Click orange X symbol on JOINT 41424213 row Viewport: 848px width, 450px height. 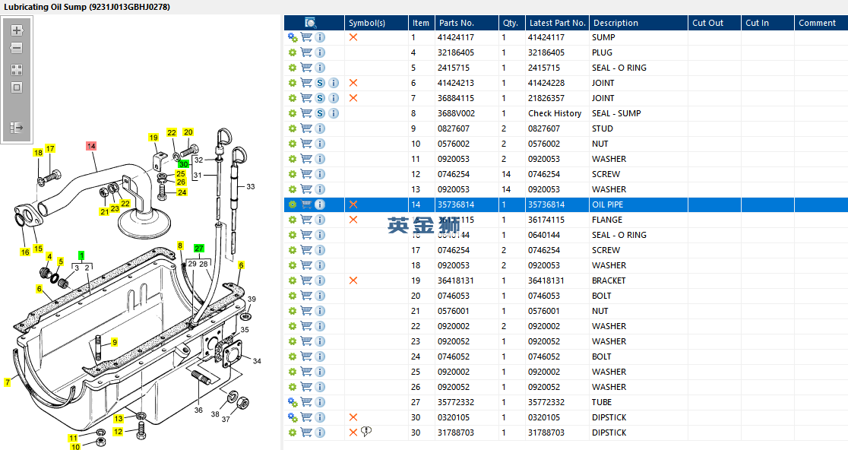[353, 83]
